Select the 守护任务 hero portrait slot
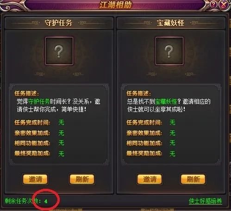 59,51
